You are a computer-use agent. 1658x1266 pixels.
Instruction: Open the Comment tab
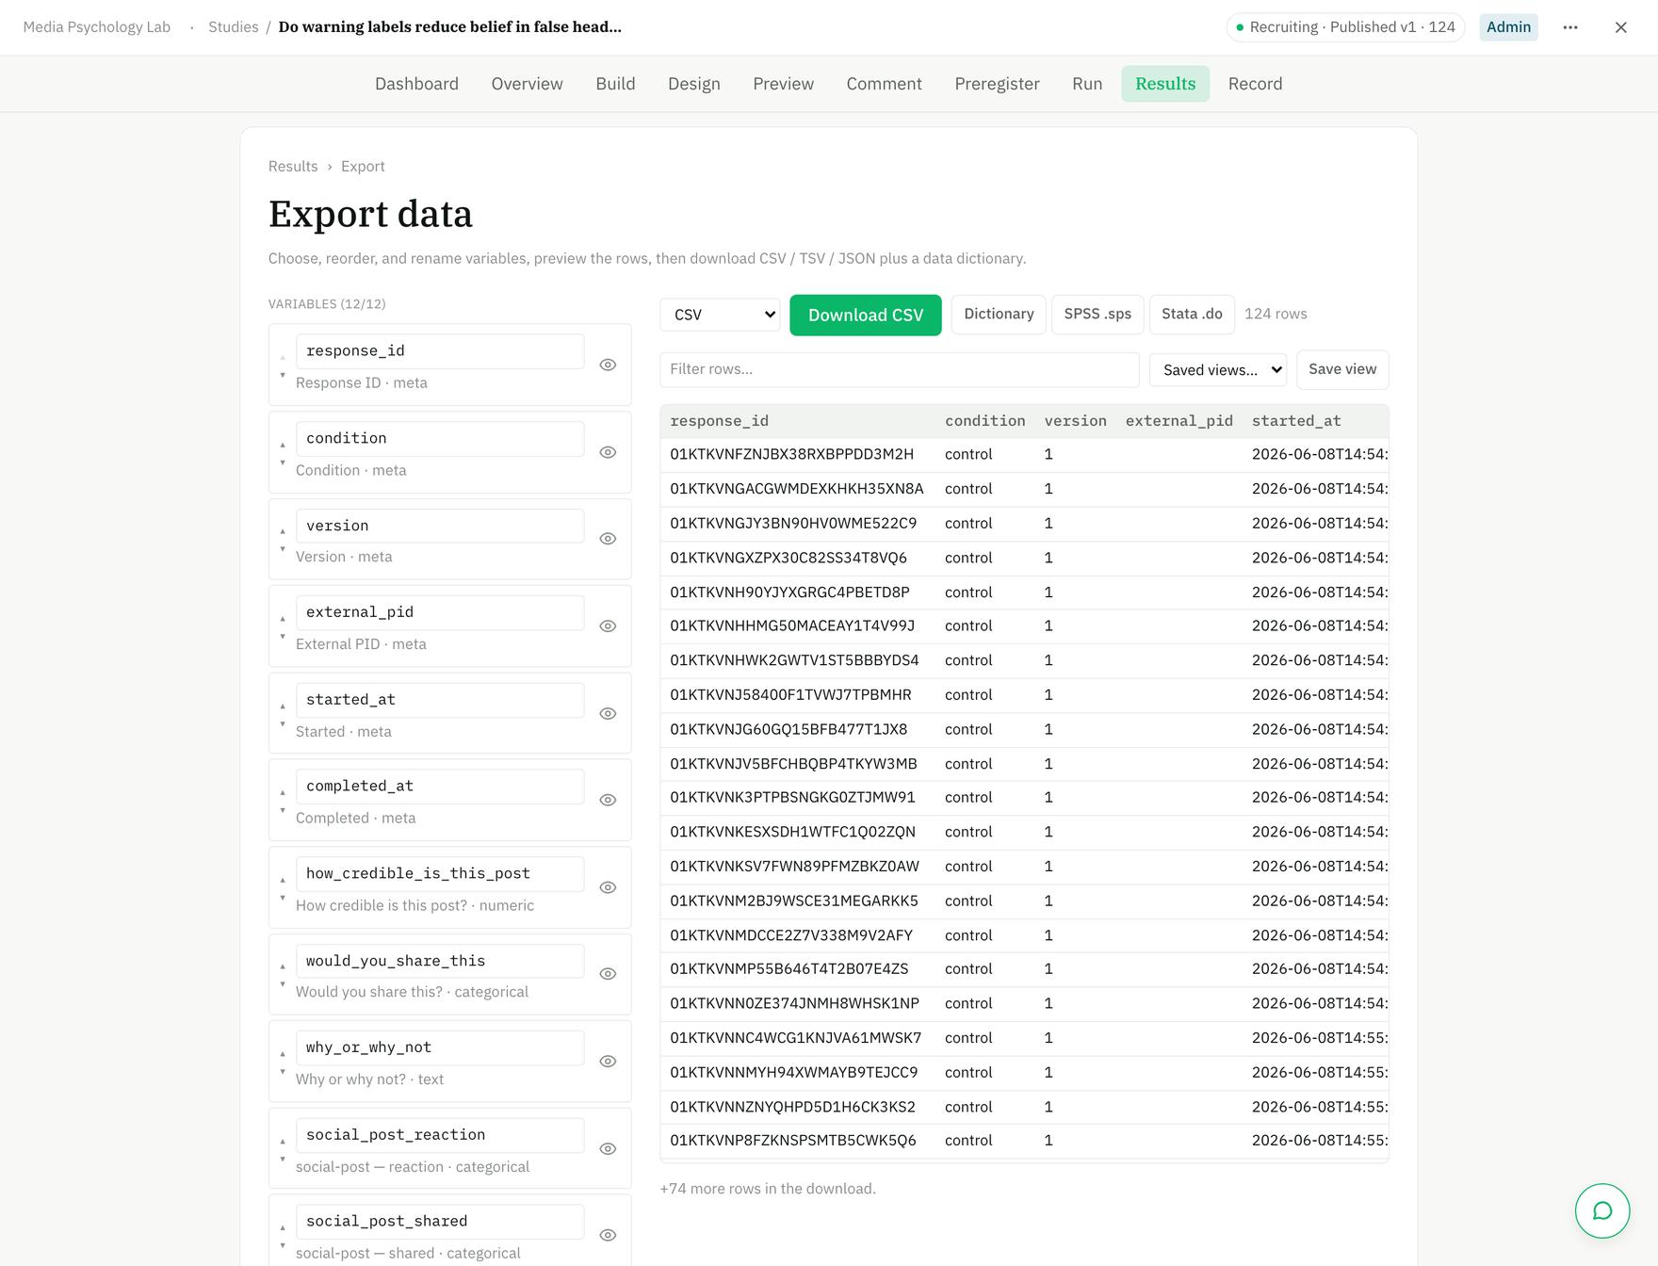tap(884, 84)
